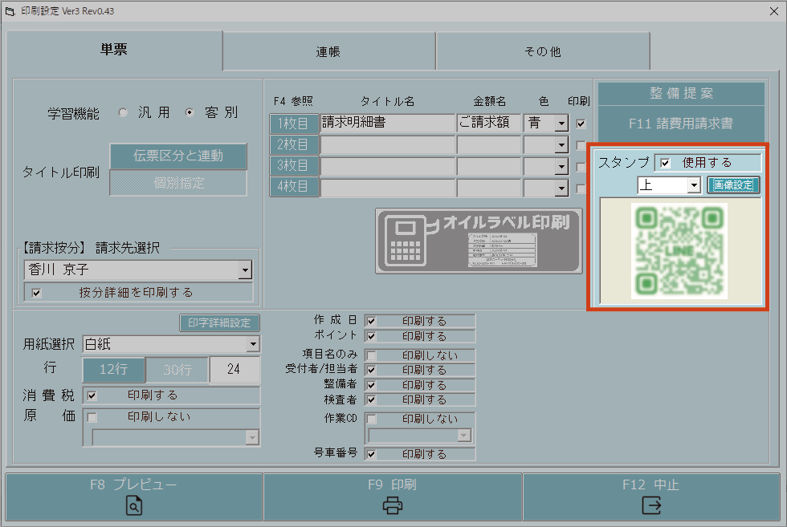787x527 pixels.
Task: Click the app icon in the title bar
Action: pos(10,11)
